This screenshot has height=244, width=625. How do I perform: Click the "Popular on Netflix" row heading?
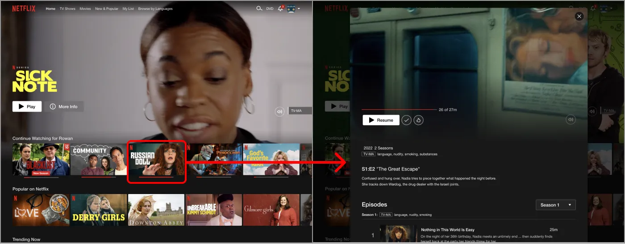[30, 189]
